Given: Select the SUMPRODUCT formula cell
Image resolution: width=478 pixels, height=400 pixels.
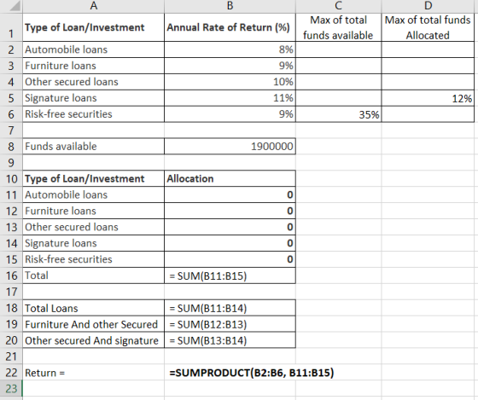Looking at the screenshot, I should pyautogui.click(x=230, y=373).
